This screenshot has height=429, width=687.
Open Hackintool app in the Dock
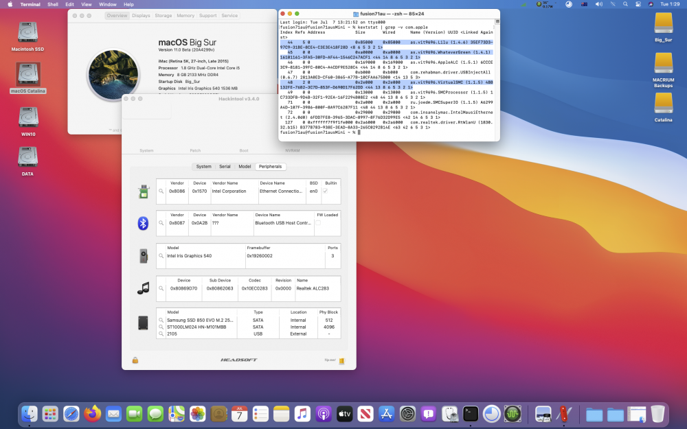click(564, 414)
